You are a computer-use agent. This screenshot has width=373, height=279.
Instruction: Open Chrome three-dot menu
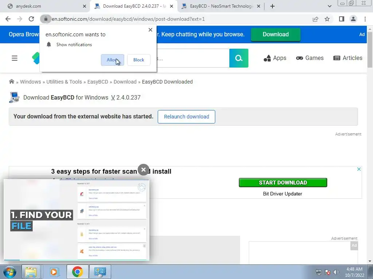(365, 19)
